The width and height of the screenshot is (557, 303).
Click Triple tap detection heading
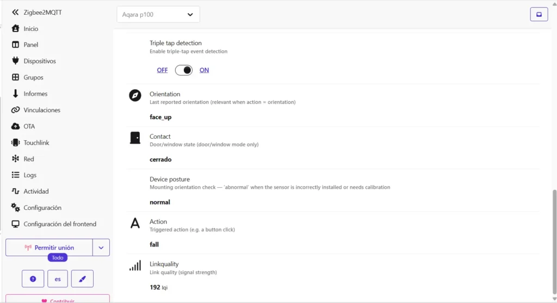[x=176, y=43]
